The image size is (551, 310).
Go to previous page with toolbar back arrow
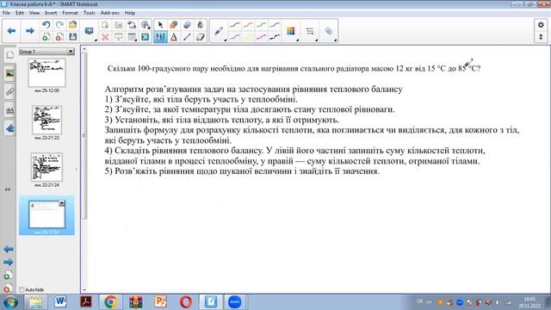pyautogui.click(x=11, y=31)
